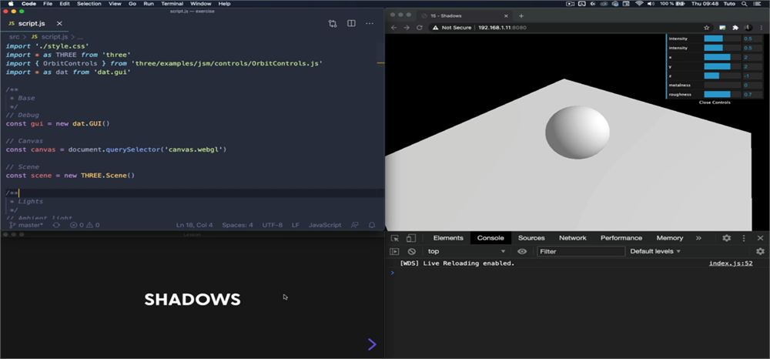Viewport: 770px width, 359px height.
Task: Adjust the metalness slider
Action: tap(722, 85)
